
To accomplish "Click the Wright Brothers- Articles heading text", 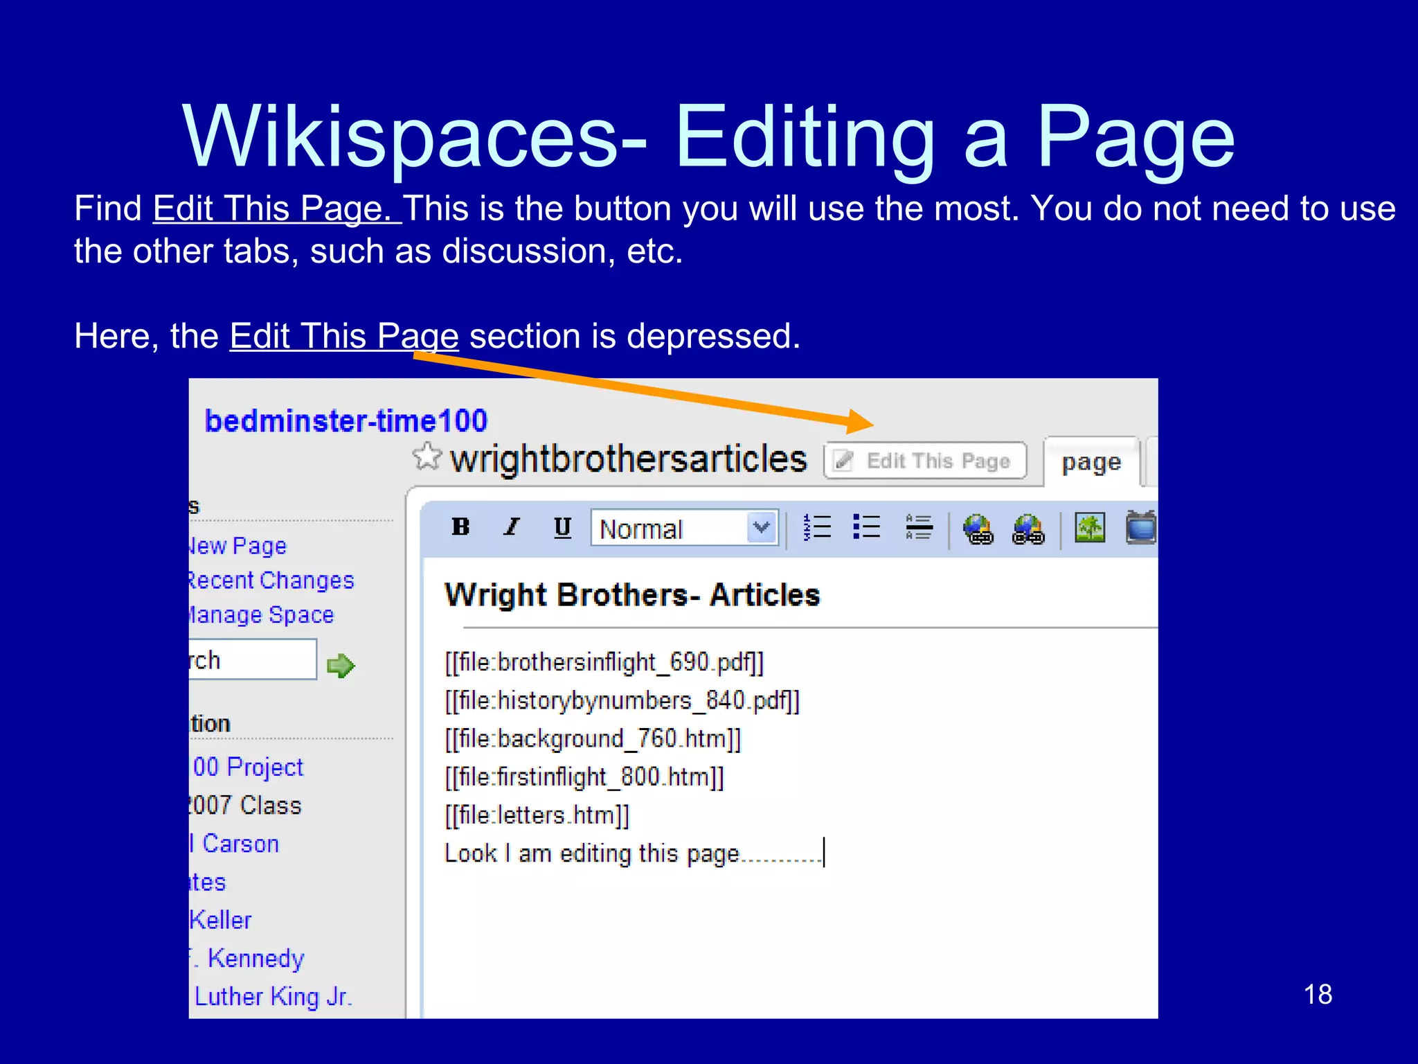I will [x=632, y=595].
